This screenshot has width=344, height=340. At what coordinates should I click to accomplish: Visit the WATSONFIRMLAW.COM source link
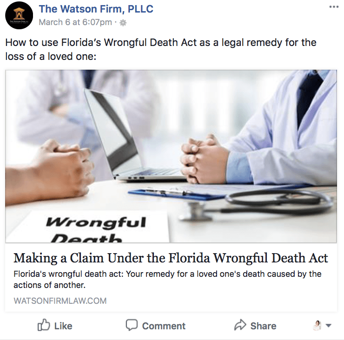click(60, 301)
